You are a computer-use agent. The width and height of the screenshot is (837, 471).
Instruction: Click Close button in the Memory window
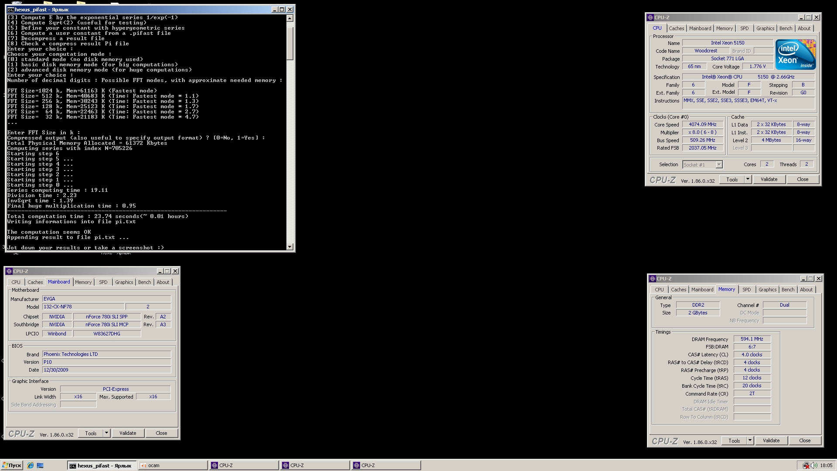tap(805, 440)
